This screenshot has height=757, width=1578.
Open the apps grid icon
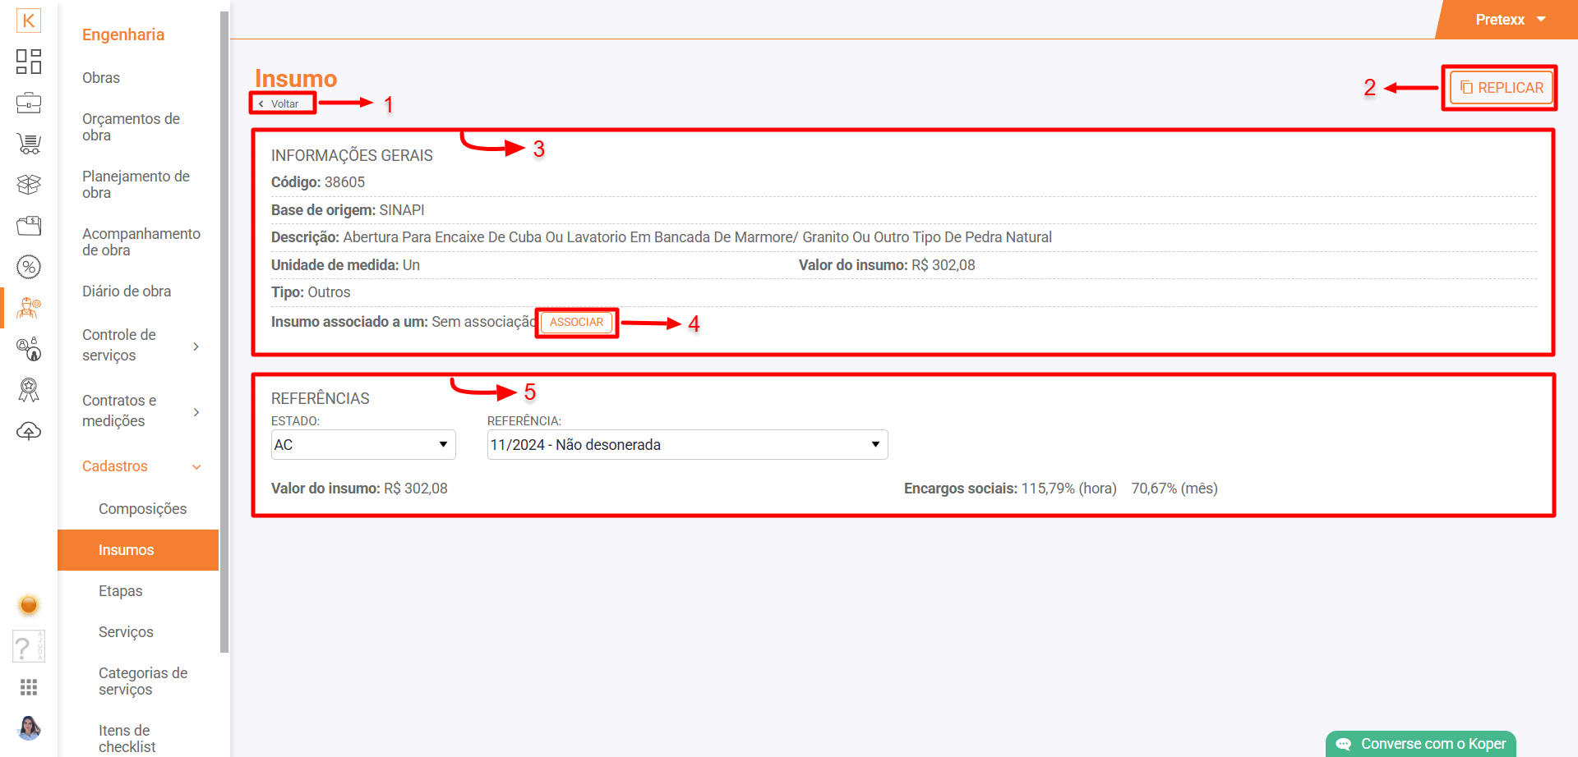click(29, 687)
